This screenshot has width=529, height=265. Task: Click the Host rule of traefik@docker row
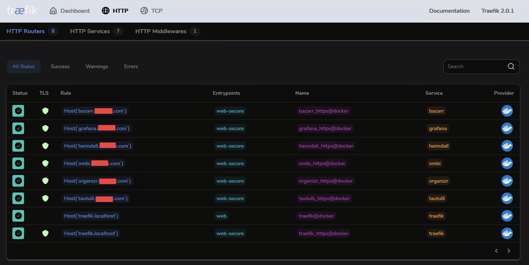pos(91,216)
